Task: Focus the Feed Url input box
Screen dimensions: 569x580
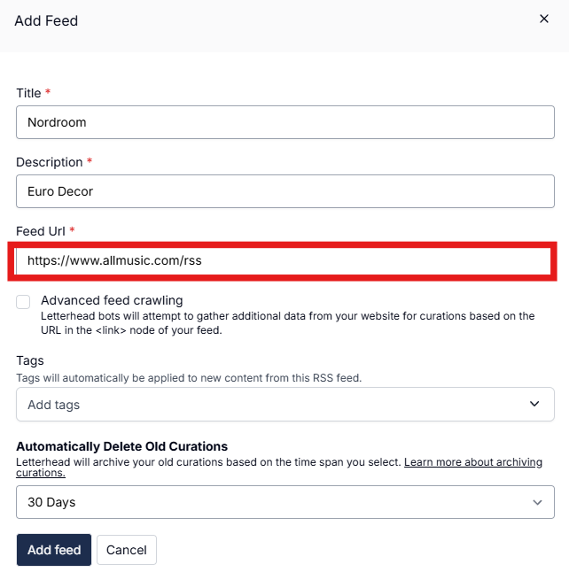Action: click(284, 260)
